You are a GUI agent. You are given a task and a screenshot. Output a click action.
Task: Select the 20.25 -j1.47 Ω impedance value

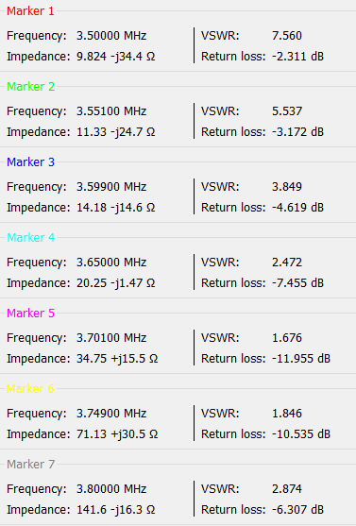tap(116, 282)
